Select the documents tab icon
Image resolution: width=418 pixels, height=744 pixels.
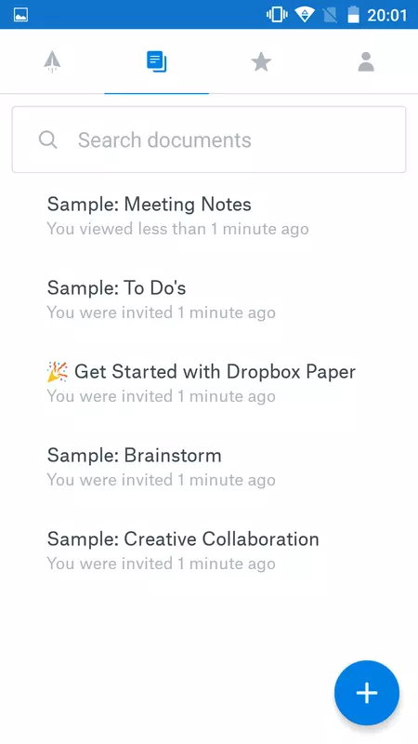pyautogui.click(x=156, y=62)
